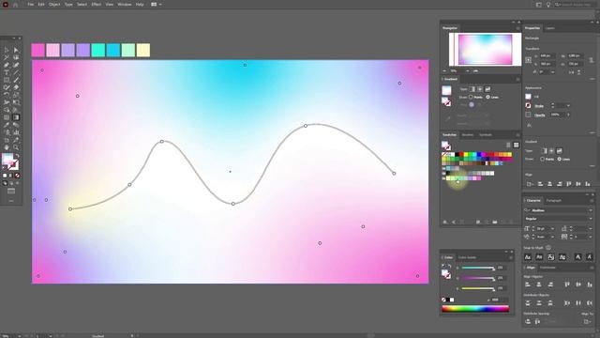Image resolution: width=600 pixels, height=338 pixels.
Task: Open the Regular font style dropdown
Action: pos(591,219)
